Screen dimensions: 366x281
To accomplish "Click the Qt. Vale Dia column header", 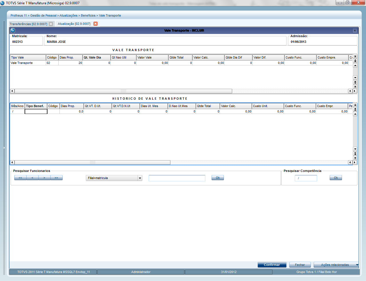I will point(97,57).
